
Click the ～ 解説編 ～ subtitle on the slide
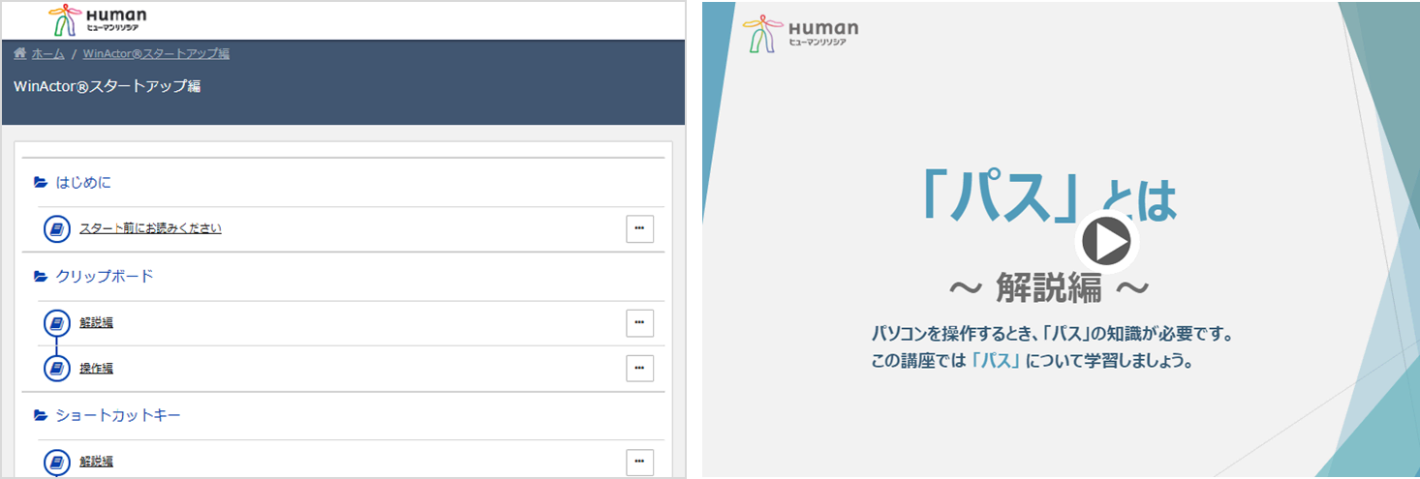[1050, 286]
